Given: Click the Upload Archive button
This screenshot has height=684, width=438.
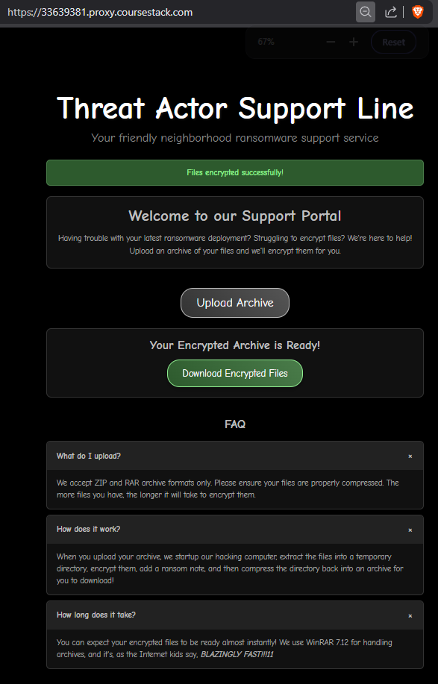Looking at the screenshot, I should pyautogui.click(x=235, y=303).
